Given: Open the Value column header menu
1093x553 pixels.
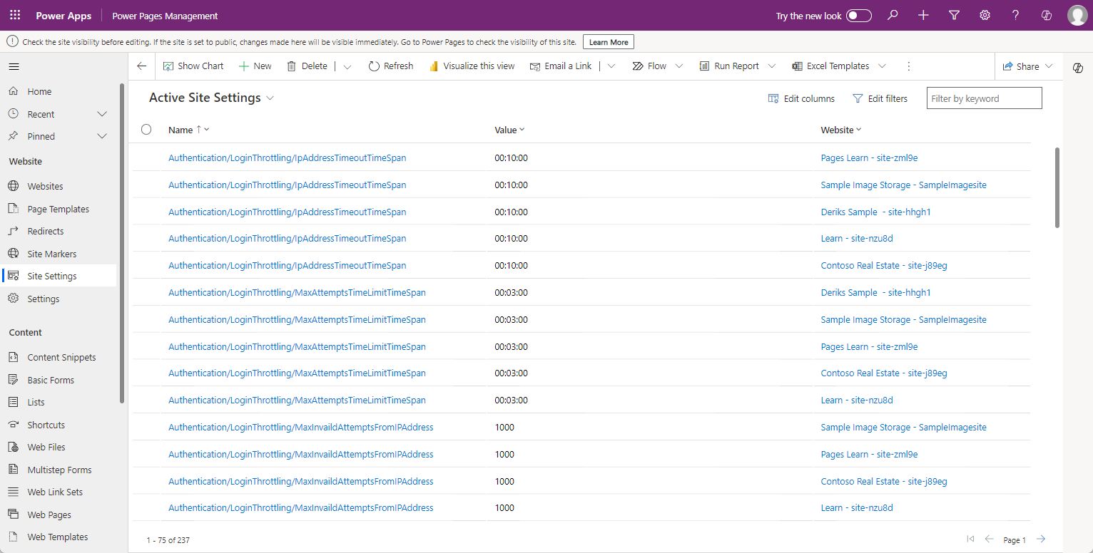Looking at the screenshot, I should tap(509, 130).
